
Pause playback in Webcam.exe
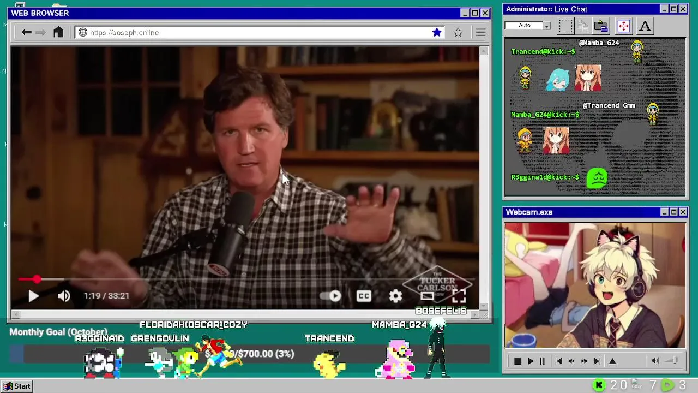542,361
